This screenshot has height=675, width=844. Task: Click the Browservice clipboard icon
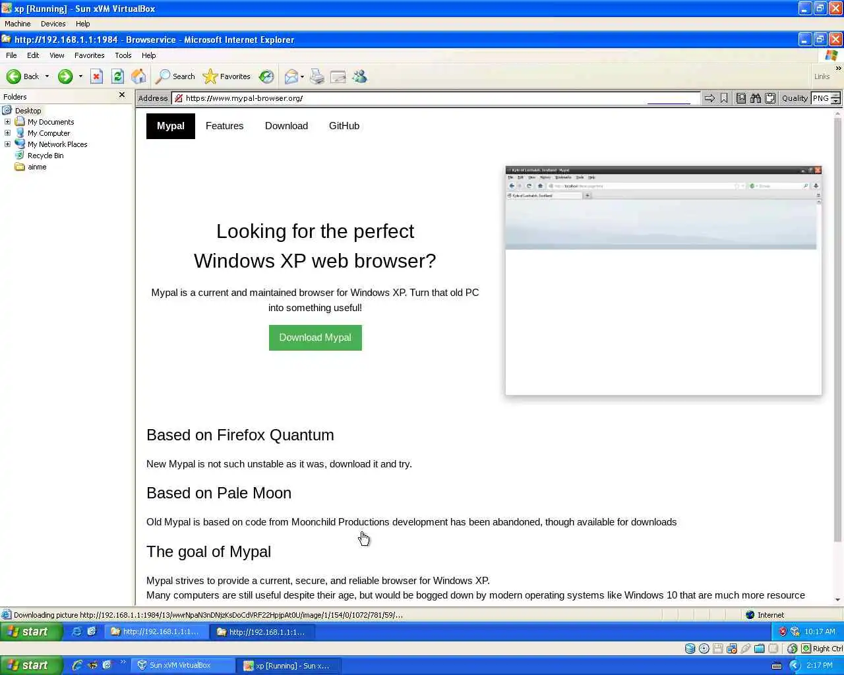[769, 98]
